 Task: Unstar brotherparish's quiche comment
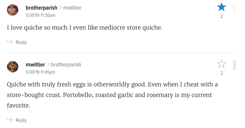coord(221,7)
